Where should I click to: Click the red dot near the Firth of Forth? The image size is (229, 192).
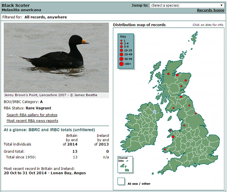coord(181,97)
